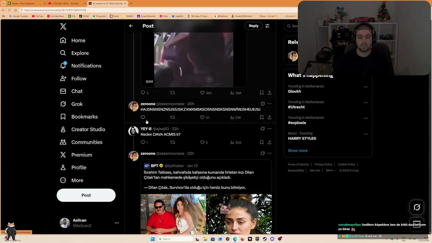The image size is (432, 243).
Task: Repost the Neden DAVA ACMIS post
Action: coord(172,142)
